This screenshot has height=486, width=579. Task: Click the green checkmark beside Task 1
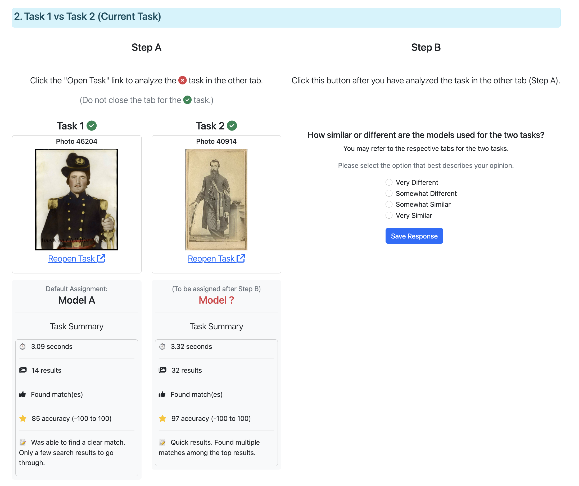[92, 126]
